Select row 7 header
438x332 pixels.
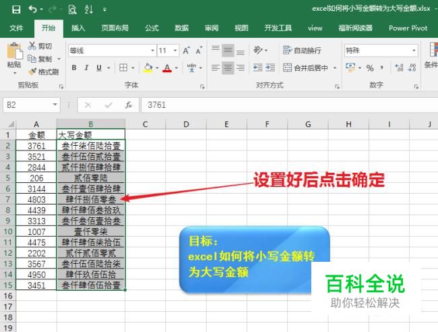click(8, 200)
